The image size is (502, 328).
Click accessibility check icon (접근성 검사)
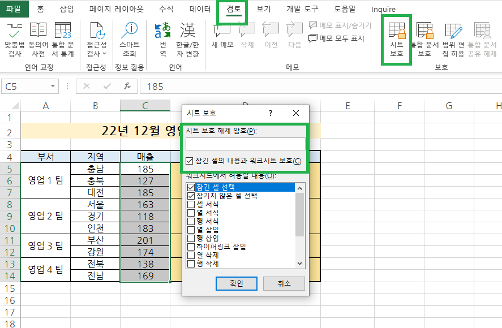click(96, 31)
